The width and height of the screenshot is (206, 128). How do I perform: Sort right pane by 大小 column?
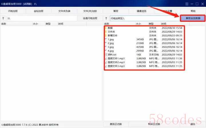[138, 24]
